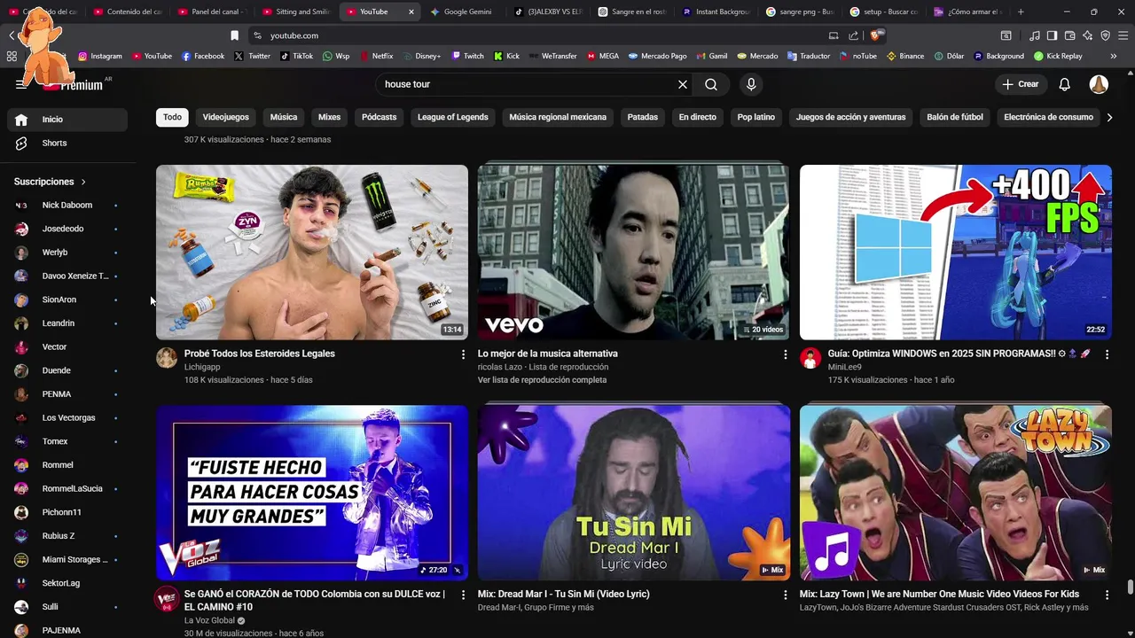Switch to the Instant Background browser tab
Viewport: 1135px width, 638px height.
coord(717,12)
